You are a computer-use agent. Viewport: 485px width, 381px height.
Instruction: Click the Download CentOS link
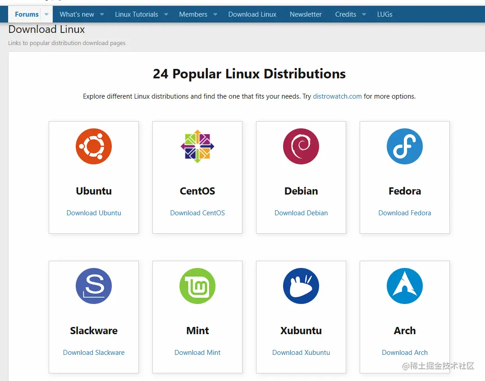(197, 213)
